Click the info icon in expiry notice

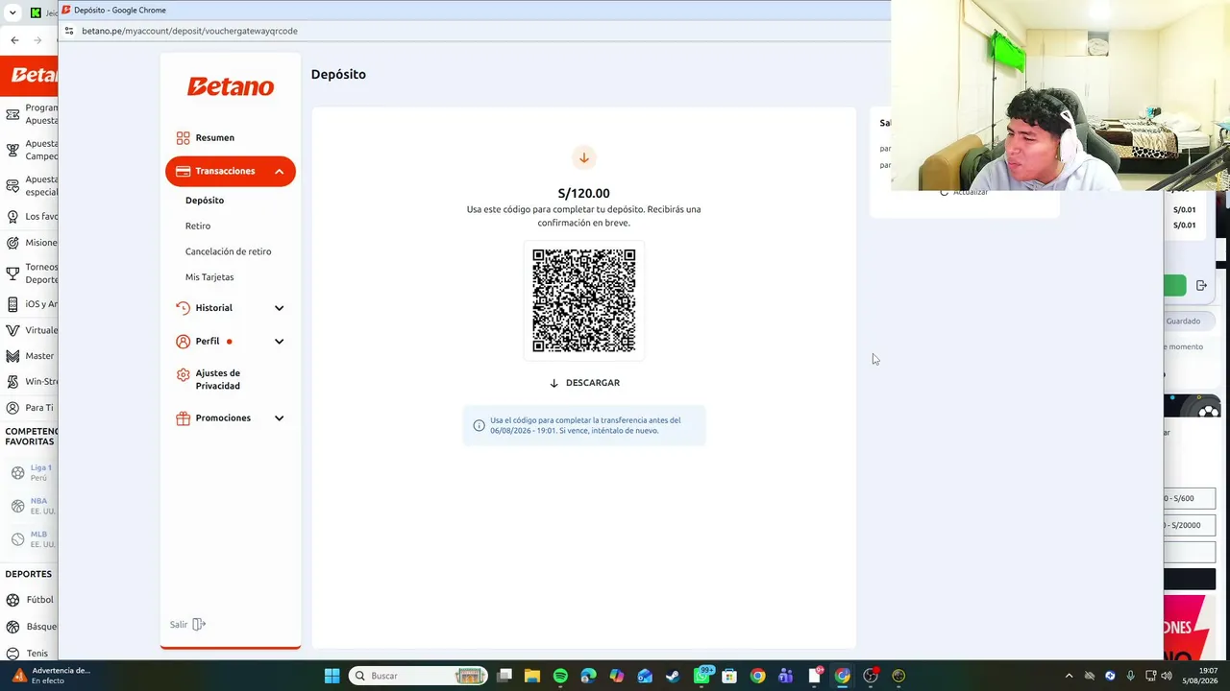pos(479,425)
